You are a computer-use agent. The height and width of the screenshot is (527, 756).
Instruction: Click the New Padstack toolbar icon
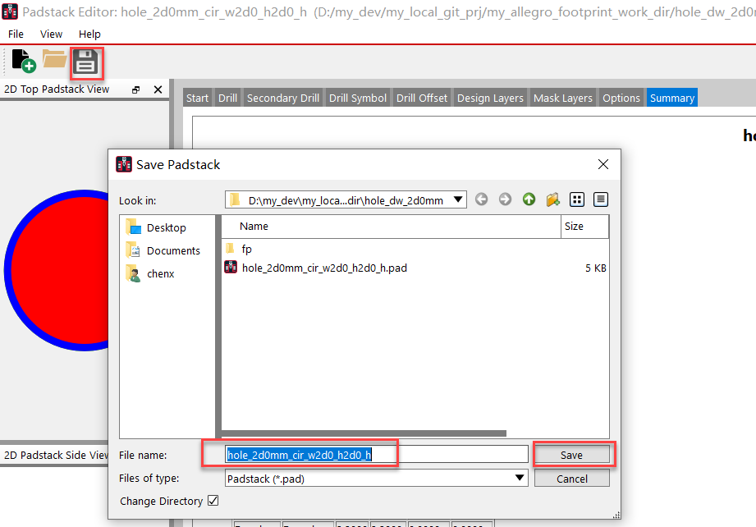(23, 61)
